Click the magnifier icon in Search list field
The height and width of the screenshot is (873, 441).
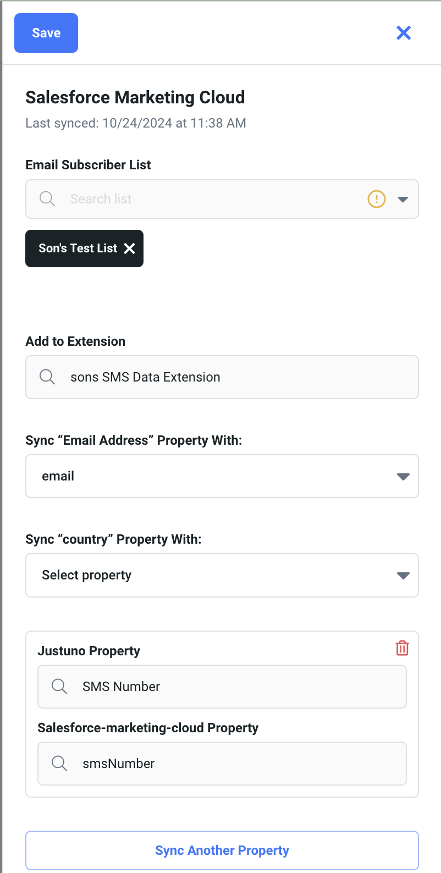coord(48,199)
